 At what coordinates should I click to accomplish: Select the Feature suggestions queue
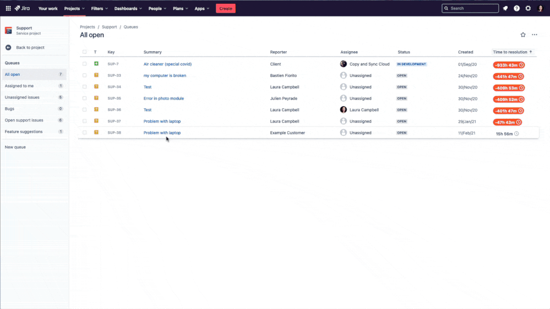[34, 131]
